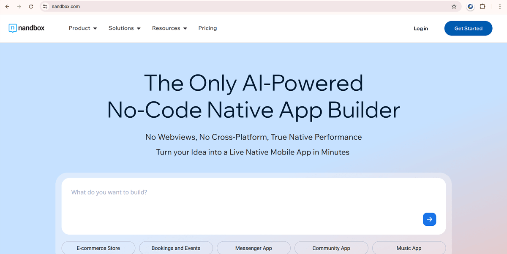Reload the nandbox page
Viewport: 507px width, 254px height.
tap(31, 6)
